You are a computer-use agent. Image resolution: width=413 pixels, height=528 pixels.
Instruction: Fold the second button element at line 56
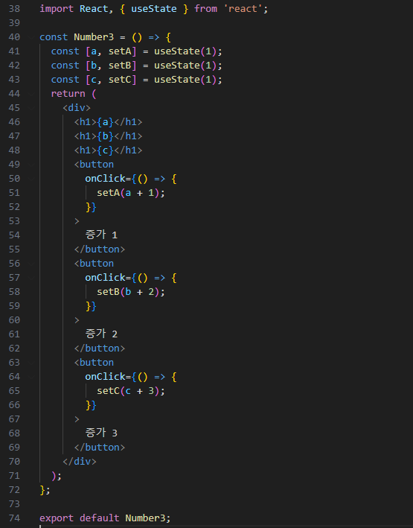pyautogui.click(x=31, y=264)
